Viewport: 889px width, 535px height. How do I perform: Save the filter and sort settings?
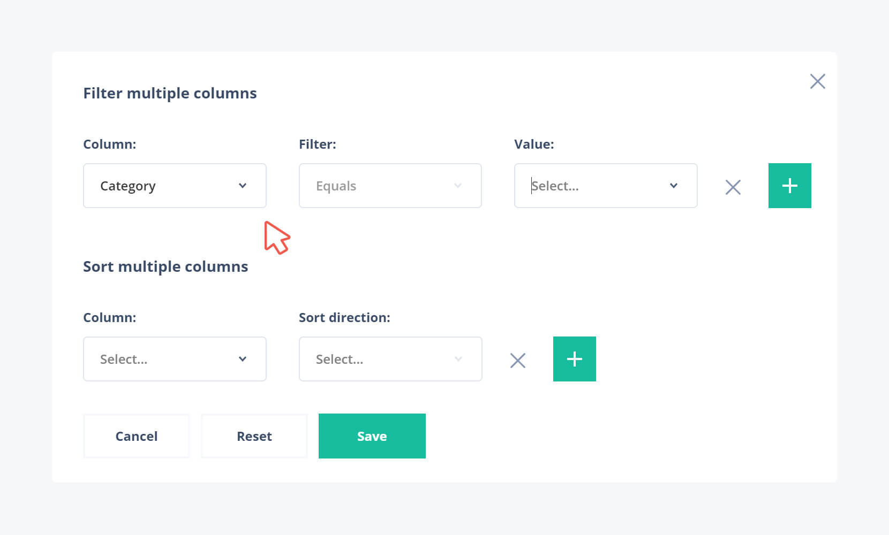[372, 436]
